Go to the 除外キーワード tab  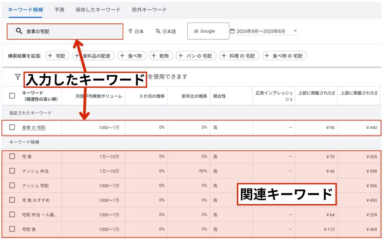coord(149,9)
